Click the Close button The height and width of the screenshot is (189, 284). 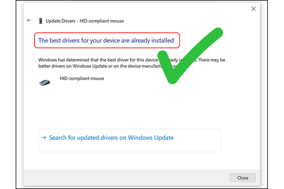pyautogui.click(x=243, y=178)
